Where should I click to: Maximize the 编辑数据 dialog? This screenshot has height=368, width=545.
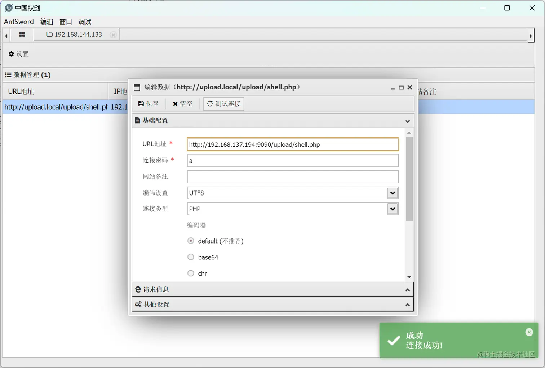click(401, 88)
